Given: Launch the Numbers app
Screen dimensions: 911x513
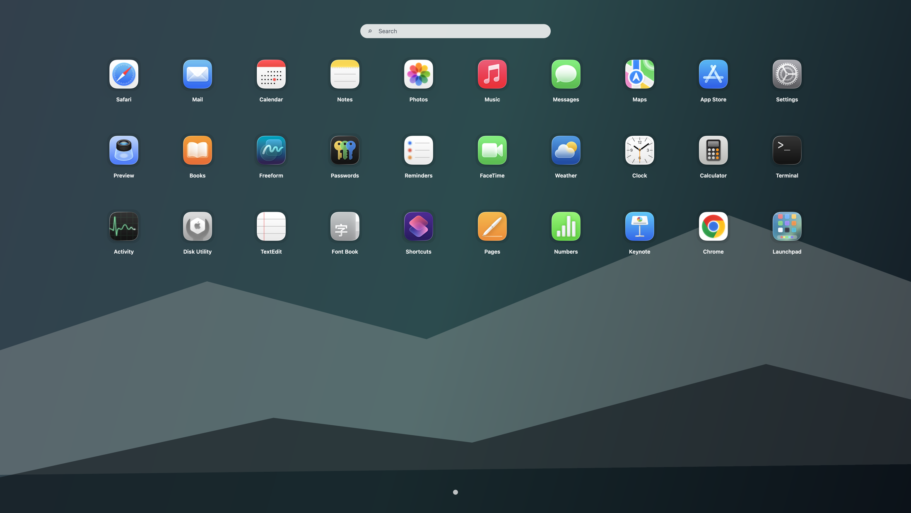Looking at the screenshot, I should pyautogui.click(x=566, y=226).
